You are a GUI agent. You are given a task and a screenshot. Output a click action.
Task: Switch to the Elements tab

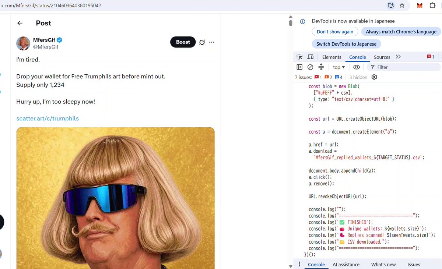[331, 57]
